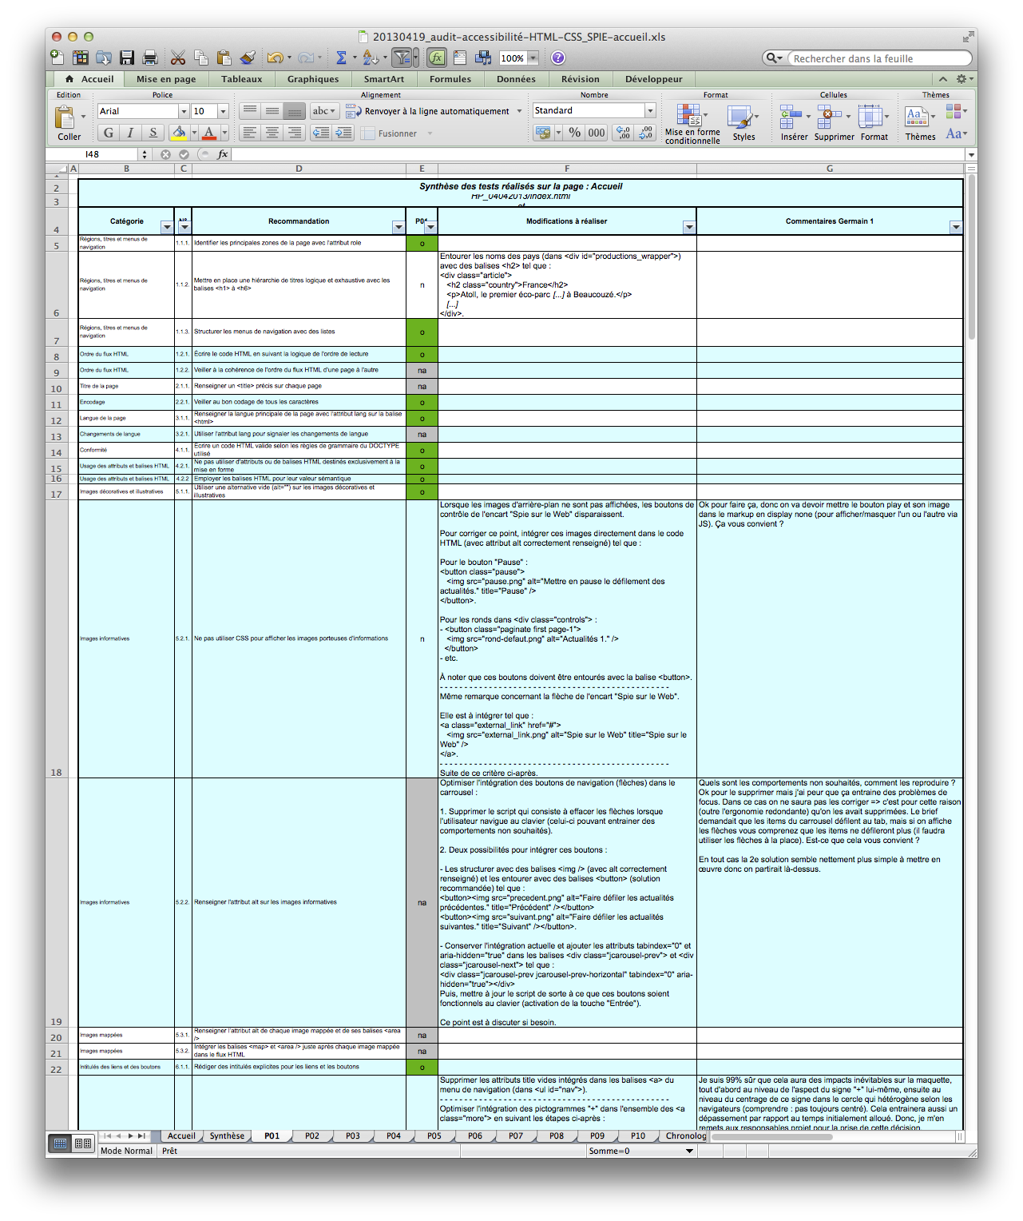Image resolution: width=1023 pixels, height=1221 pixels.
Task: Click the printer icon
Action: (149, 58)
